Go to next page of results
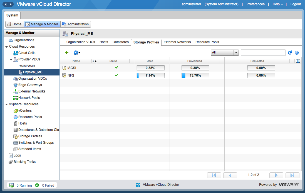Image resolution: width=305 pixels, height=193 pixels. pos(276,175)
